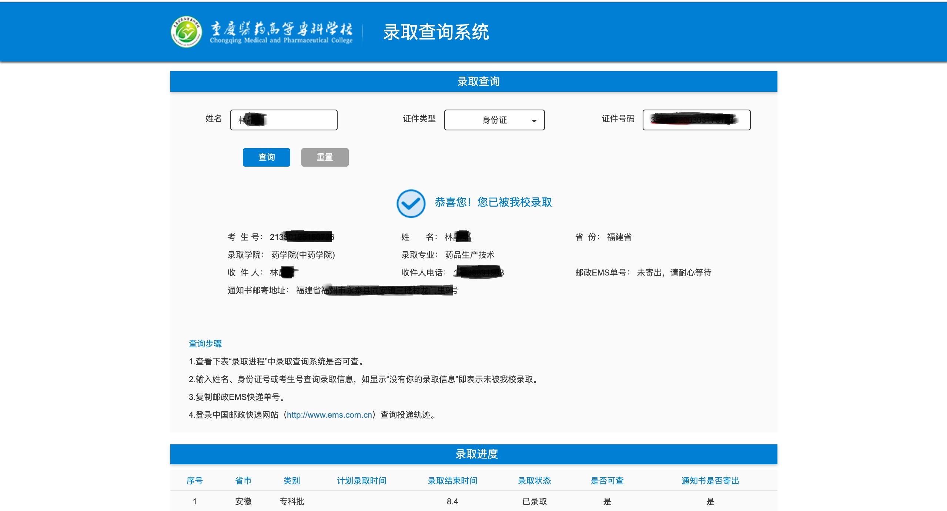The width and height of the screenshot is (947, 511).
Task: Click the 录取查询系统 page title
Action: pos(436,32)
